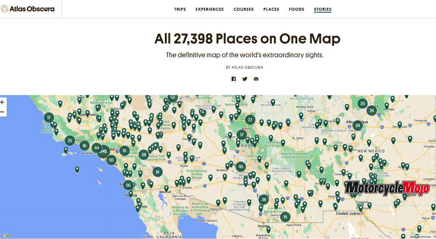
Task: Select Foods in the navigation bar
Action: pos(296,9)
